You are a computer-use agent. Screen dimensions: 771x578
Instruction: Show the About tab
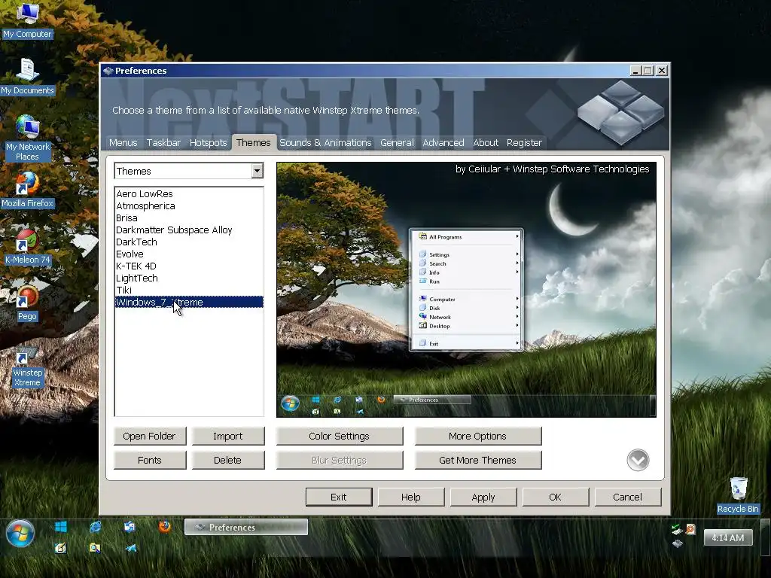[x=486, y=142]
